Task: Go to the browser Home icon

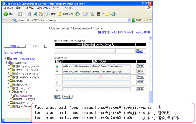Action: (41, 14)
